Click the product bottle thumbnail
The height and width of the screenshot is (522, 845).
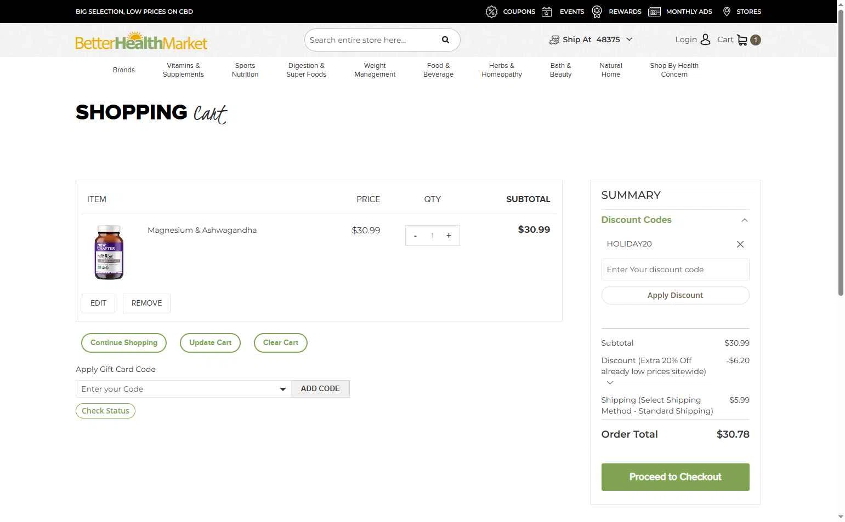click(109, 253)
